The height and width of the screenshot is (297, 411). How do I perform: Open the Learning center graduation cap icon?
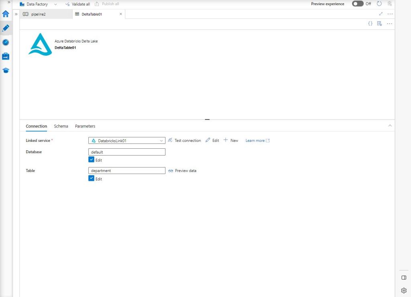point(6,70)
